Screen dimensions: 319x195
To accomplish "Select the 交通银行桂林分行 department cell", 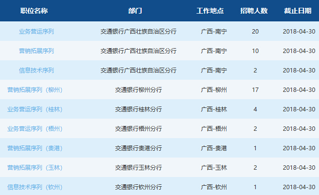I will [138, 109].
